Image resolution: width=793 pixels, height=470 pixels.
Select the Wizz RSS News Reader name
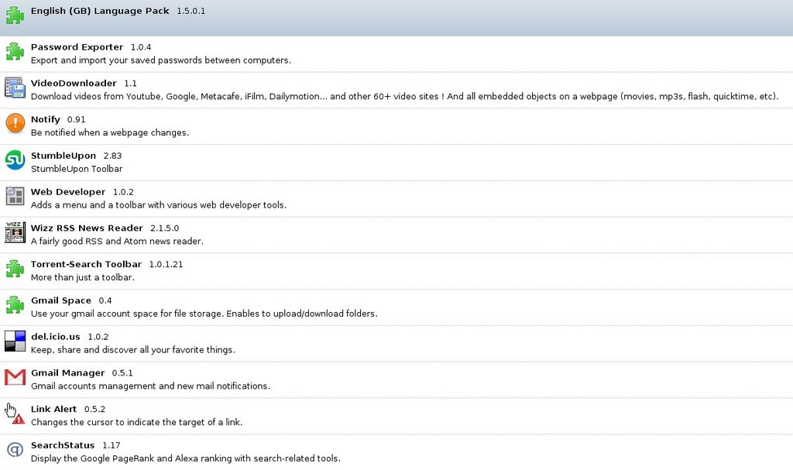(x=87, y=228)
